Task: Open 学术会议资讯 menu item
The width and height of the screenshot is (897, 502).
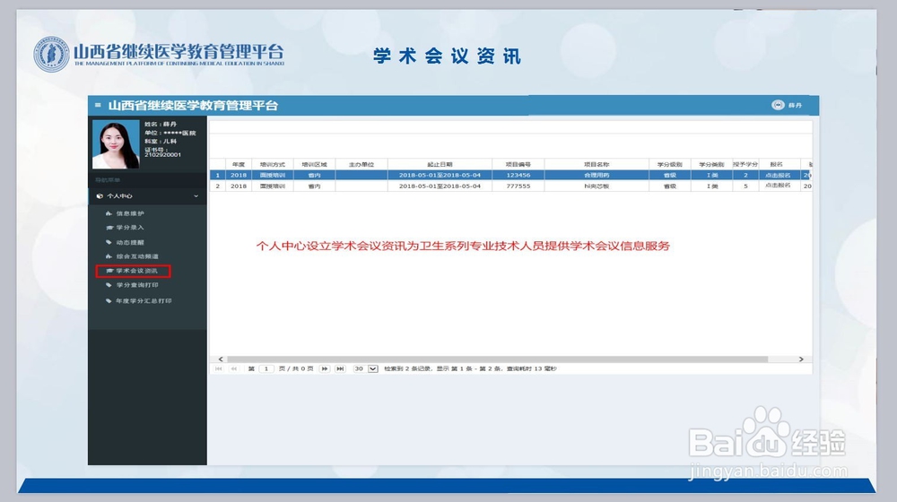Action: coord(136,271)
